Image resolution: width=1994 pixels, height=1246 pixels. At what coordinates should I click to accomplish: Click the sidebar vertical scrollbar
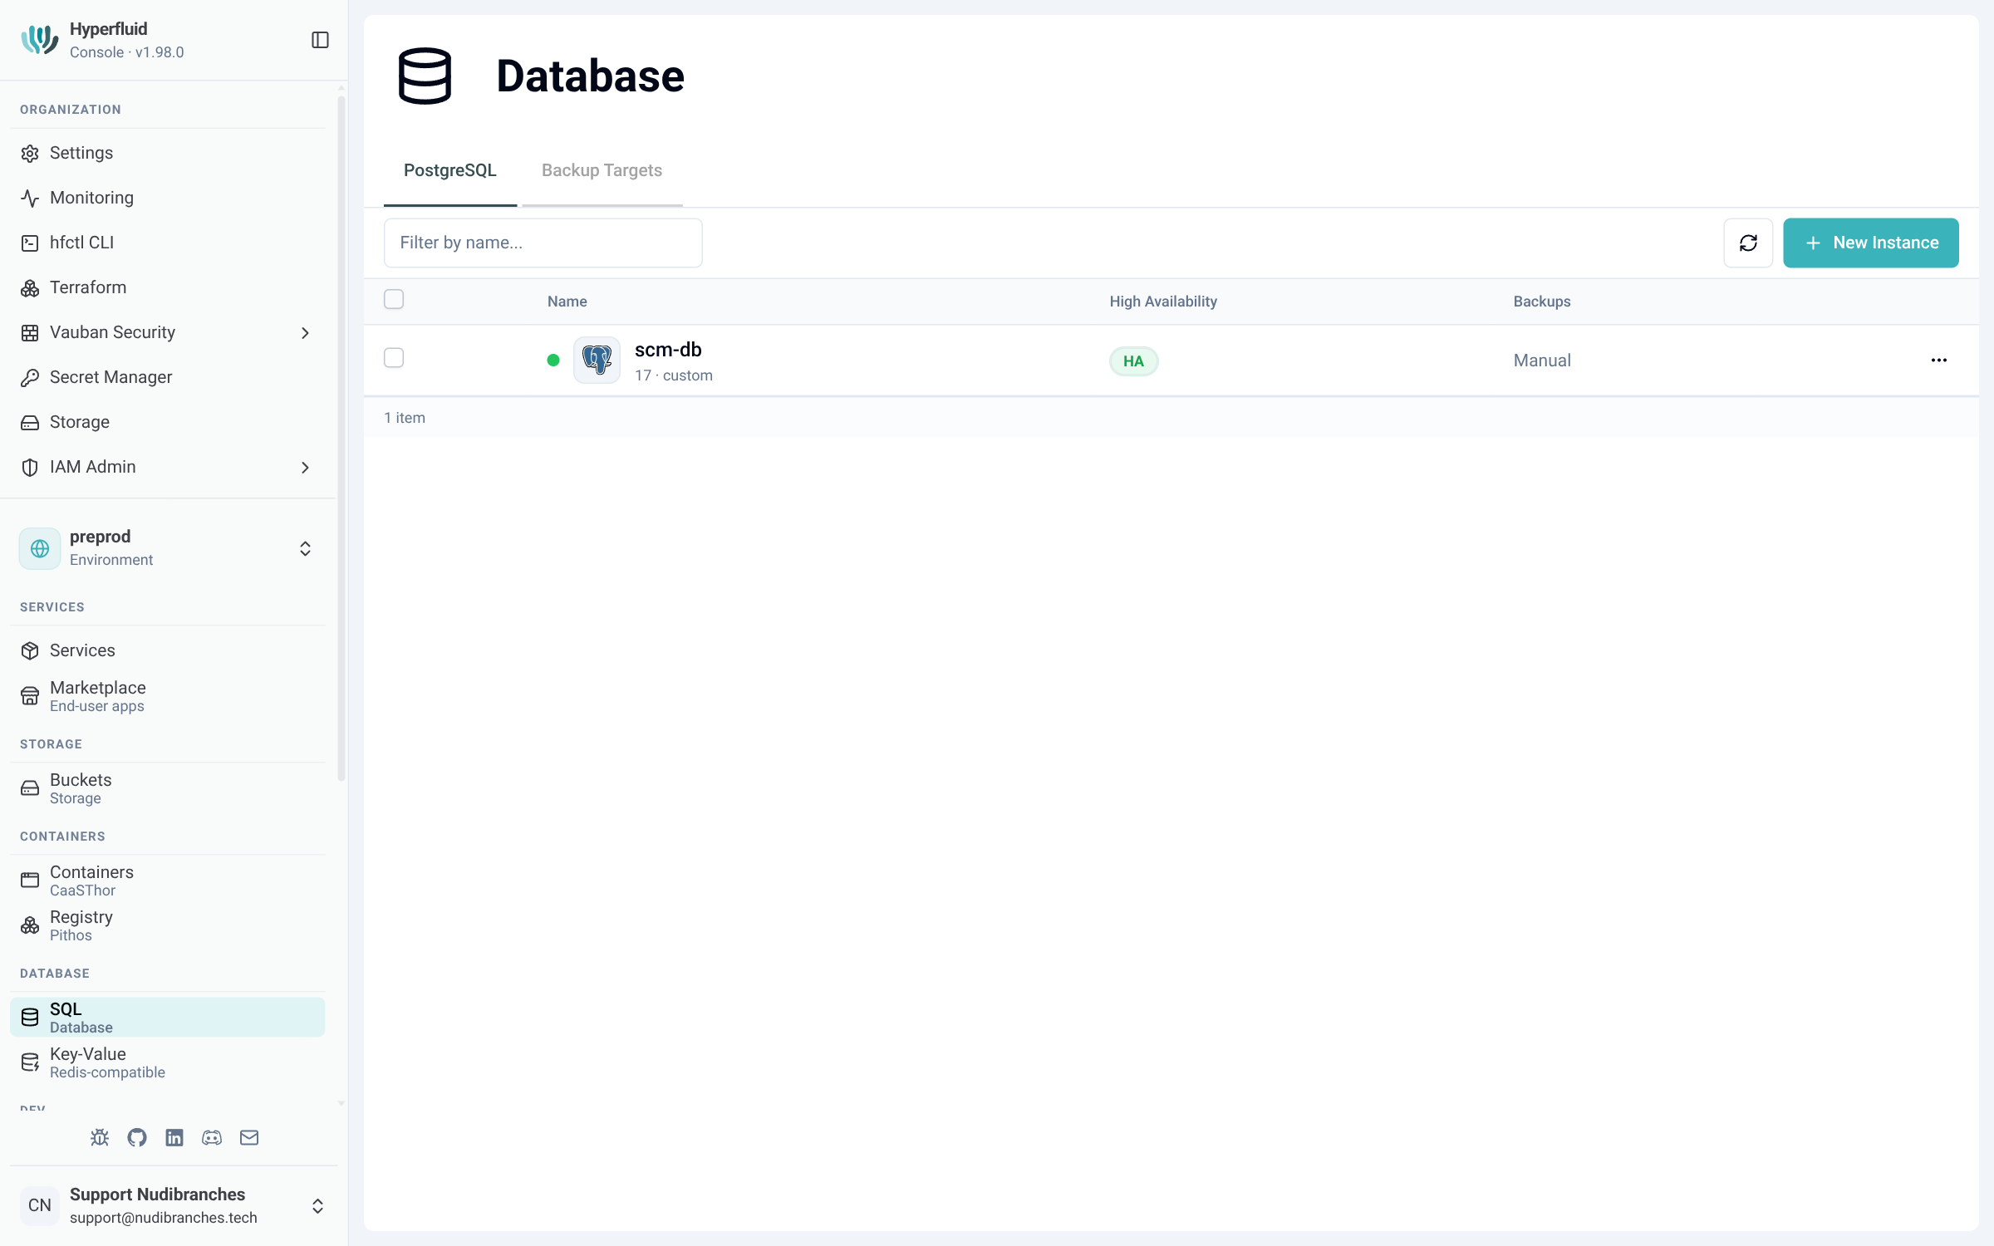341,438
